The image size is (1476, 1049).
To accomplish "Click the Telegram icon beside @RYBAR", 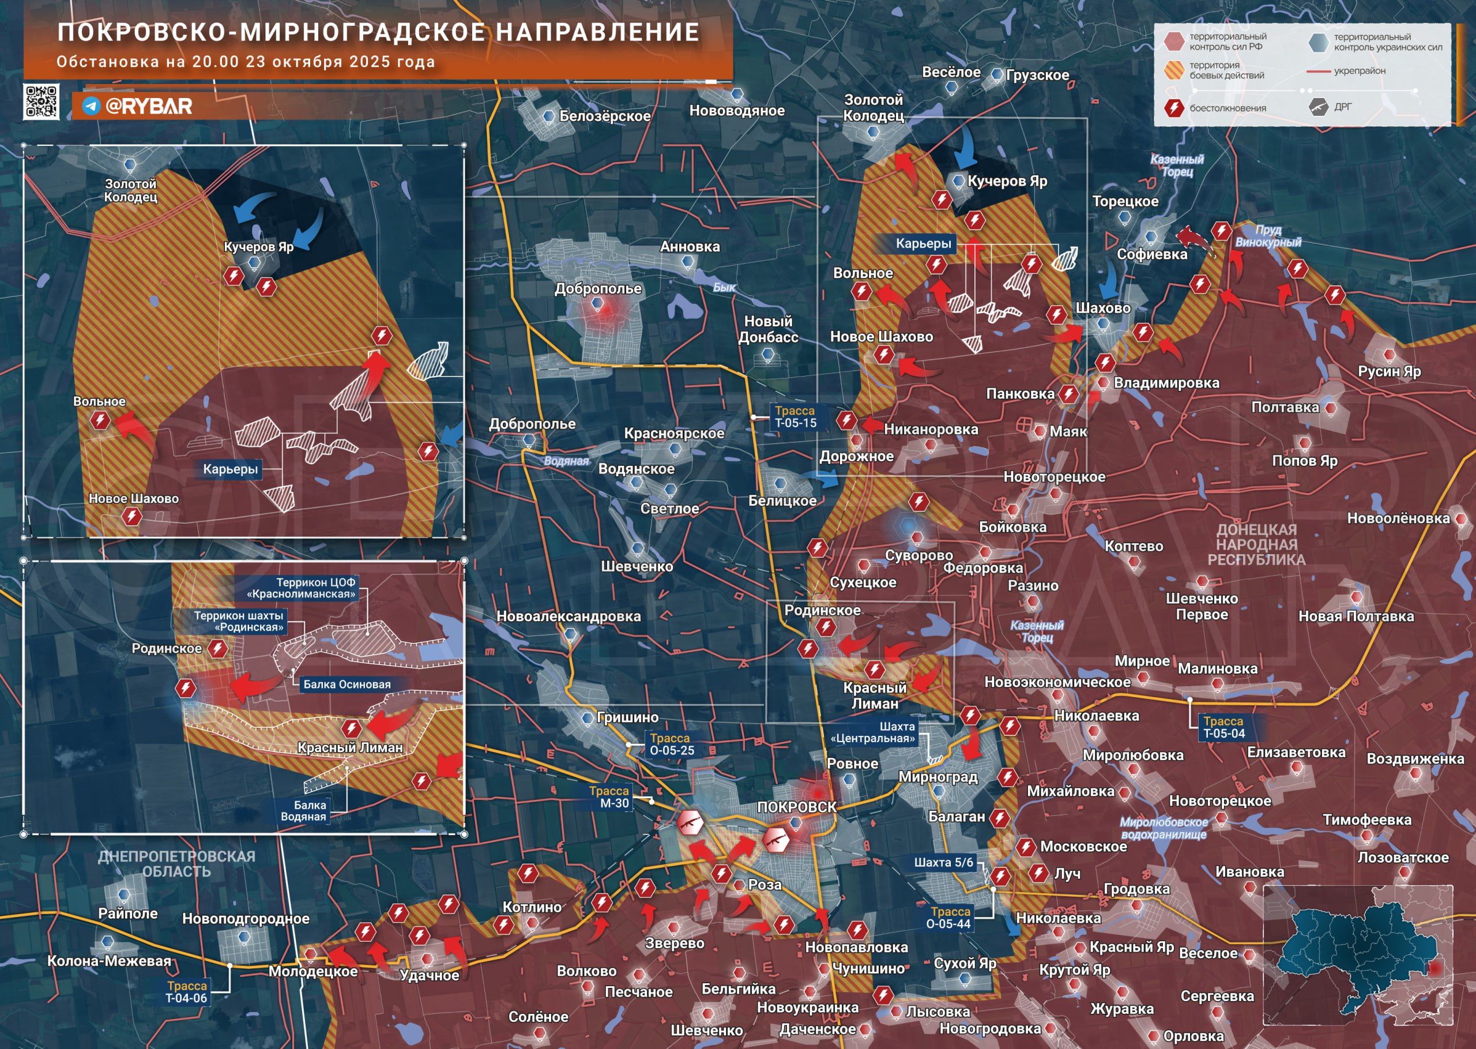I will [91, 106].
